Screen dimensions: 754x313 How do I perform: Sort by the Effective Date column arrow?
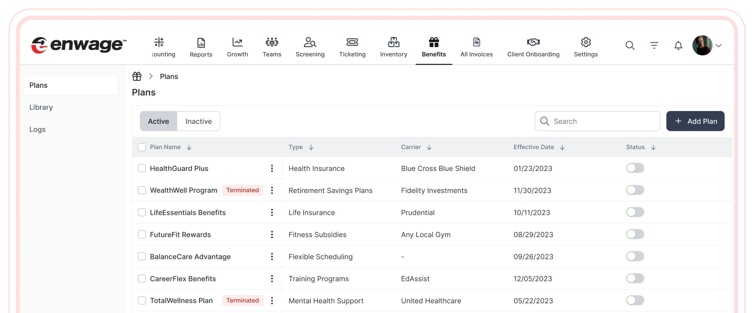click(x=562, y=148)
